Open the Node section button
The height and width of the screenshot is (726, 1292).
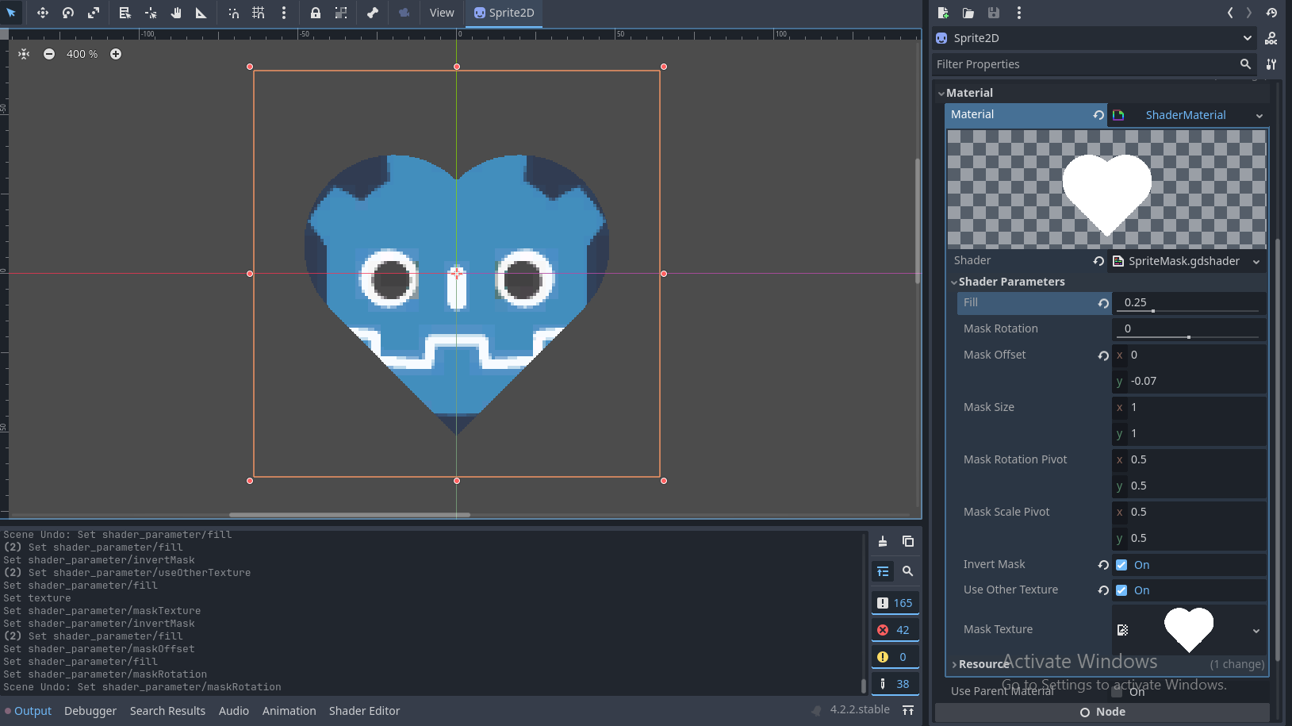click(x=1102, y=712)
